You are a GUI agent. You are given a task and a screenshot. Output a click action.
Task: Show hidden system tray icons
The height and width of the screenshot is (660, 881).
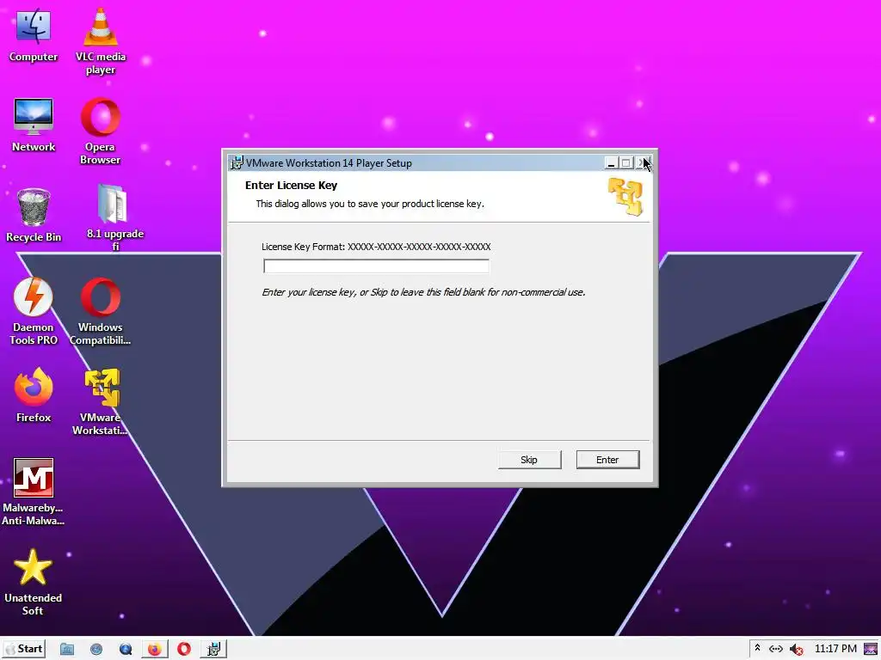pyautogui.click(x=757, y=648)
